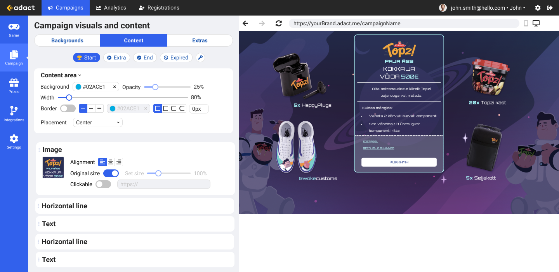Switch preview to desktop view

(x=536, y=23)
